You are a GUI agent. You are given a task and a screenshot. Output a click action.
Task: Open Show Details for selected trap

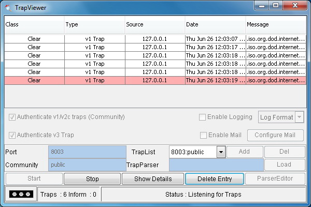(x=153, y=179)
